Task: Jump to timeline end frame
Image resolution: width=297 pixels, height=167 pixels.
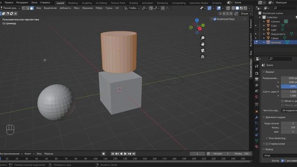Action: click(x=134, y=154)
